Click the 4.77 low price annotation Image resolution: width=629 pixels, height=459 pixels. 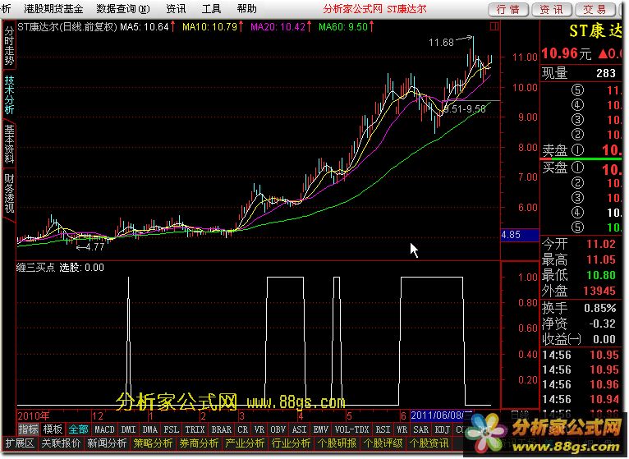coord(95,247)
